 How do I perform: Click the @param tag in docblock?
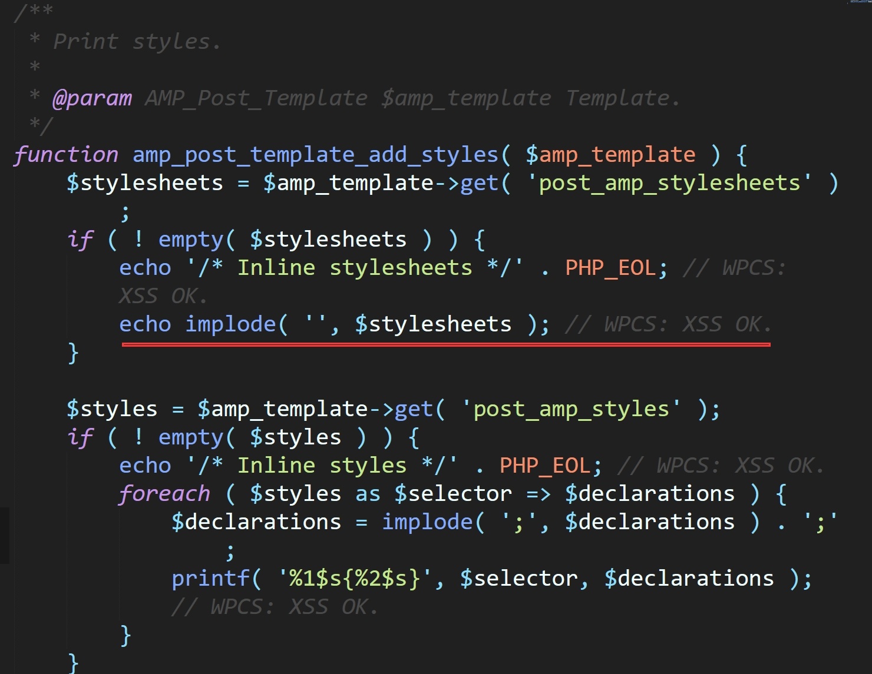click(x=92, y=98)
